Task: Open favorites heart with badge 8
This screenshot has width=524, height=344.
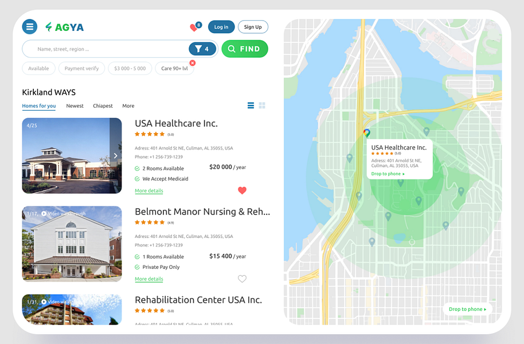Action: tap(195, 27)
